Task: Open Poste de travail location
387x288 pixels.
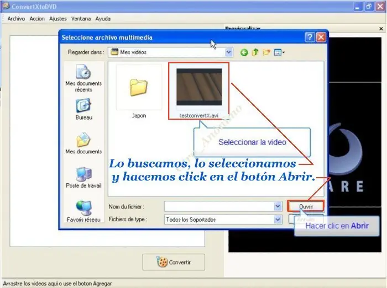Action: point(83,178)
